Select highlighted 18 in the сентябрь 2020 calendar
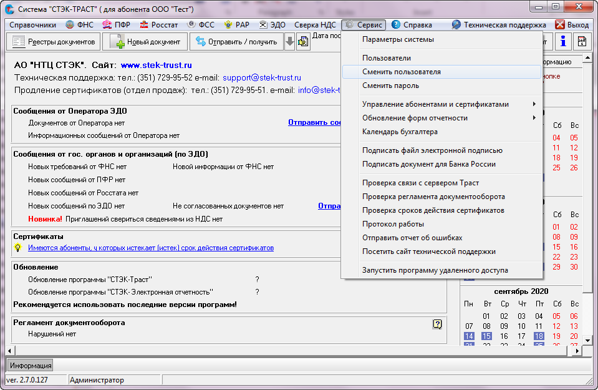 pyautogui.click(x=539, y=336)
